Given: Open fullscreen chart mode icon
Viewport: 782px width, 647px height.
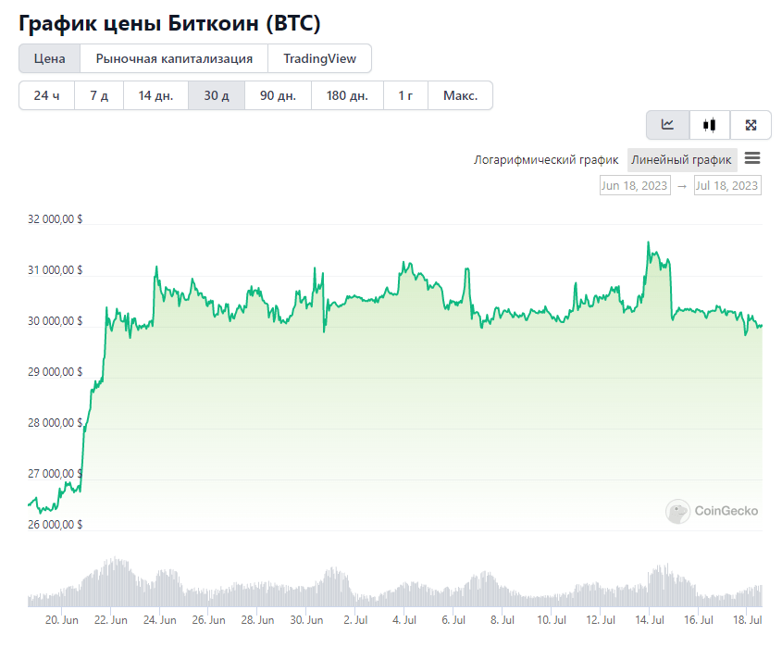Looking at the screenshot, I should [x=751, y=125].
